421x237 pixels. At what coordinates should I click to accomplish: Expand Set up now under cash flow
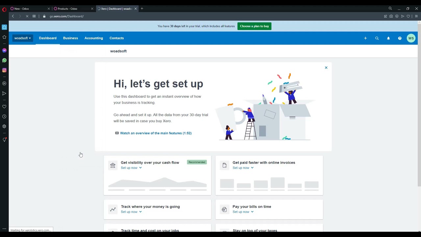(131, 168)
